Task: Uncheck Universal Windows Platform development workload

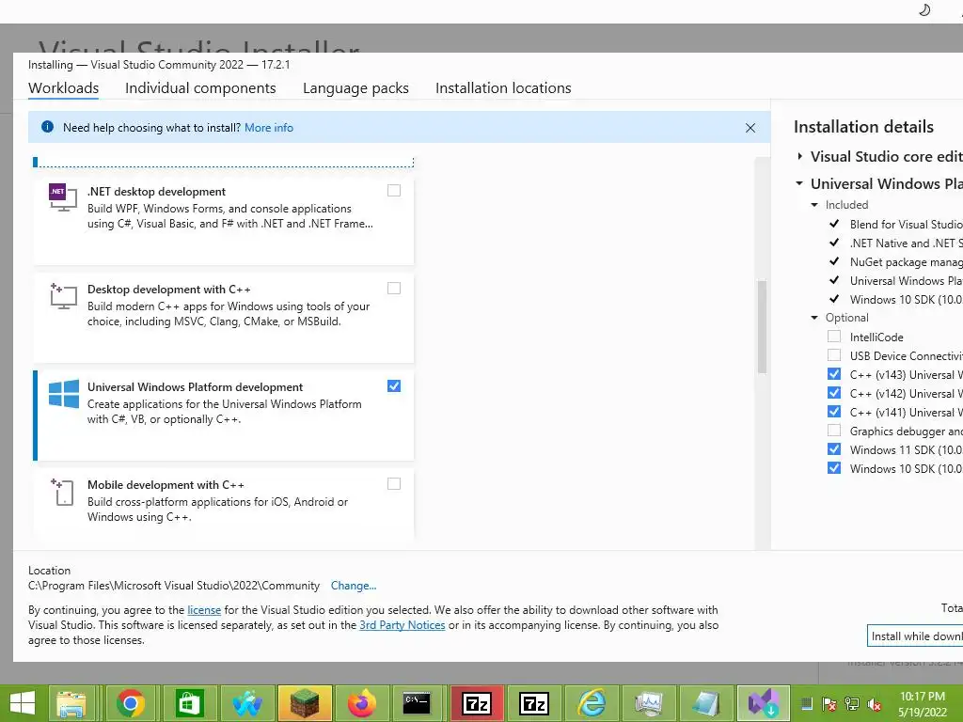Action: pyautogui.click(x=394, y=386)
